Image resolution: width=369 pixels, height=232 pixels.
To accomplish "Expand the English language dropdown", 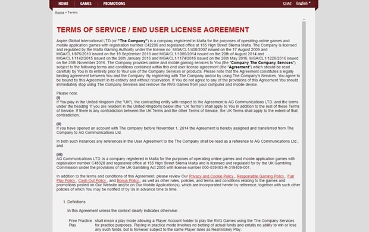I will [x=304, y=3].
